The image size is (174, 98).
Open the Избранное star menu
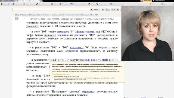click(154, 4)
